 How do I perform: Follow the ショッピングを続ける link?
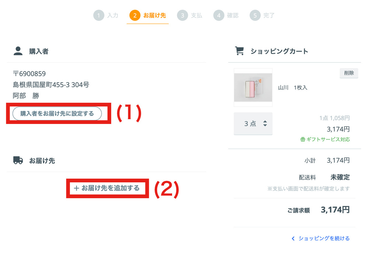[324, 238]
